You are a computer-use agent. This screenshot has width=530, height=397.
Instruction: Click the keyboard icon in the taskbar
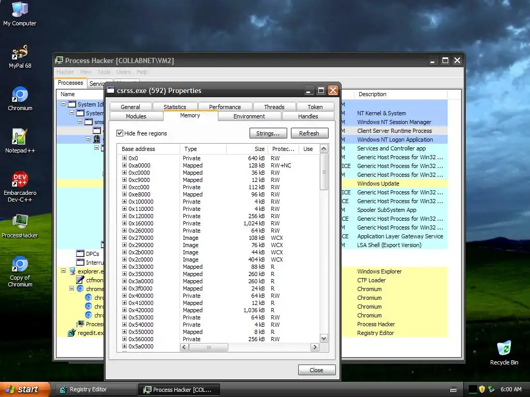coord(453,390)
